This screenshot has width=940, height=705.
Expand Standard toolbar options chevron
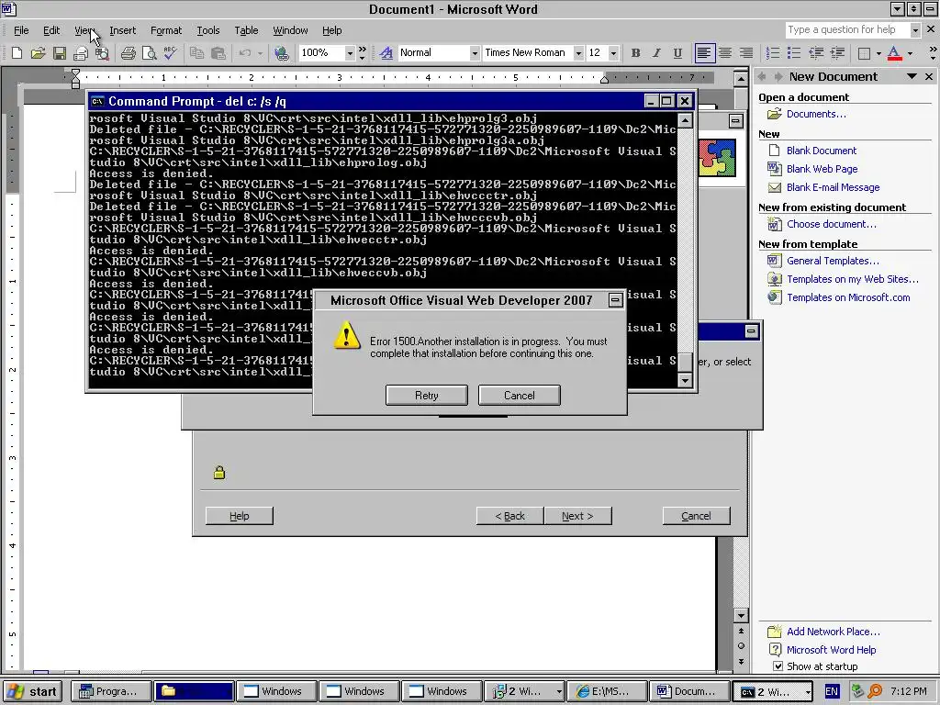point(362,53)
